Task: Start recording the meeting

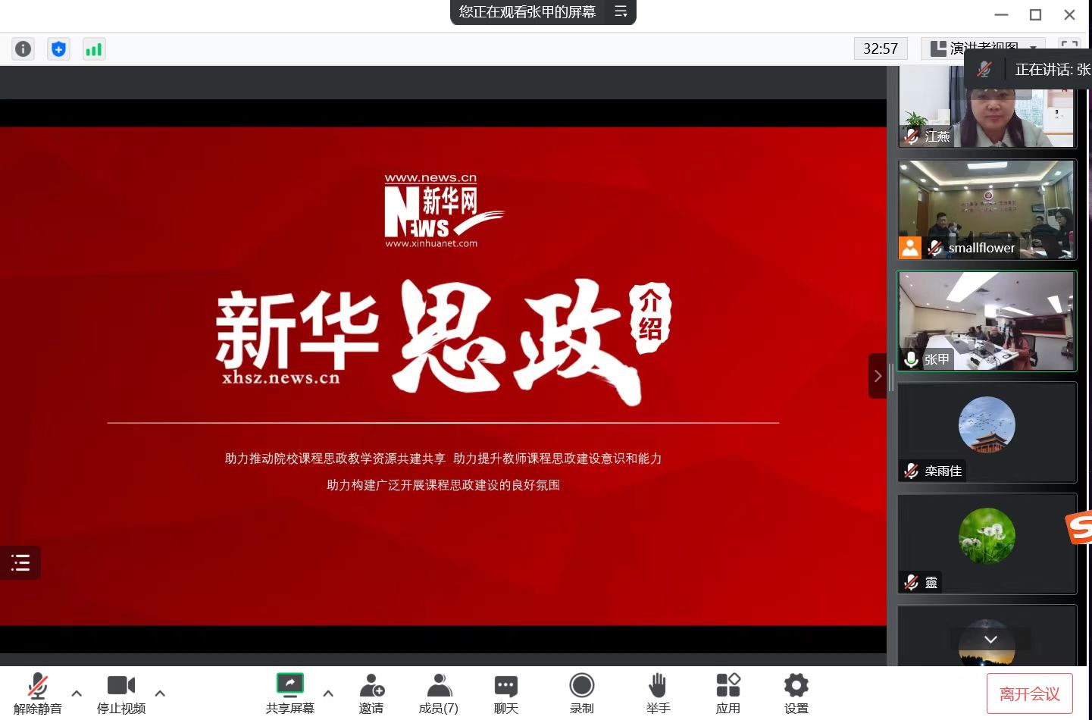Action: [x=581, y=693]
